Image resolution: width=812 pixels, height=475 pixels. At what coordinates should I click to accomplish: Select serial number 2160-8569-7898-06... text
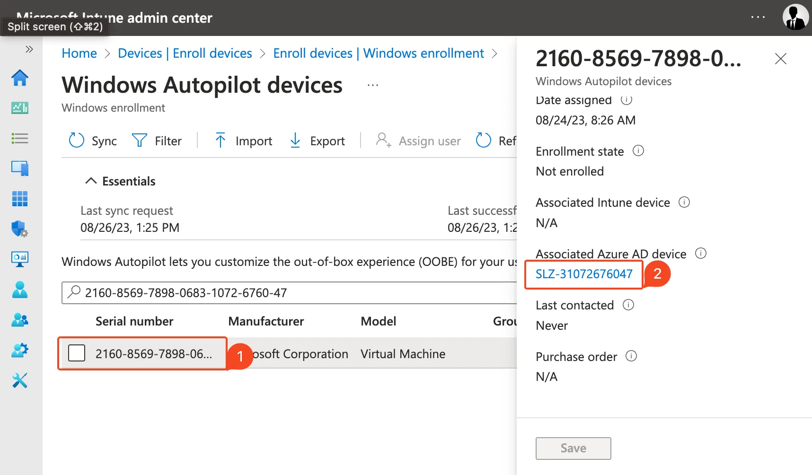[x=154, y=354]
